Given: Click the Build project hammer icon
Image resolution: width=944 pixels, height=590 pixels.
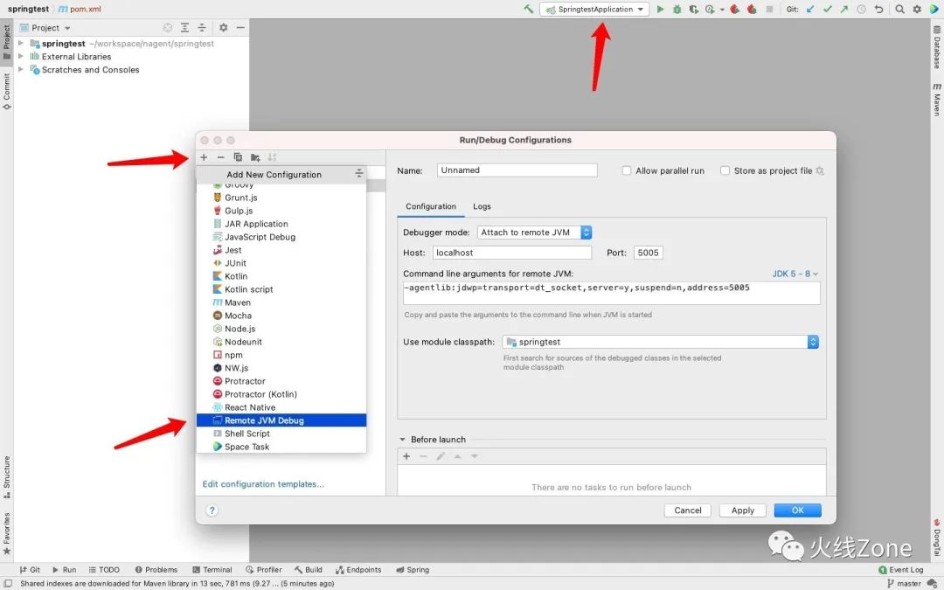Looking at the screenshot, I should [x=529, y=9].
